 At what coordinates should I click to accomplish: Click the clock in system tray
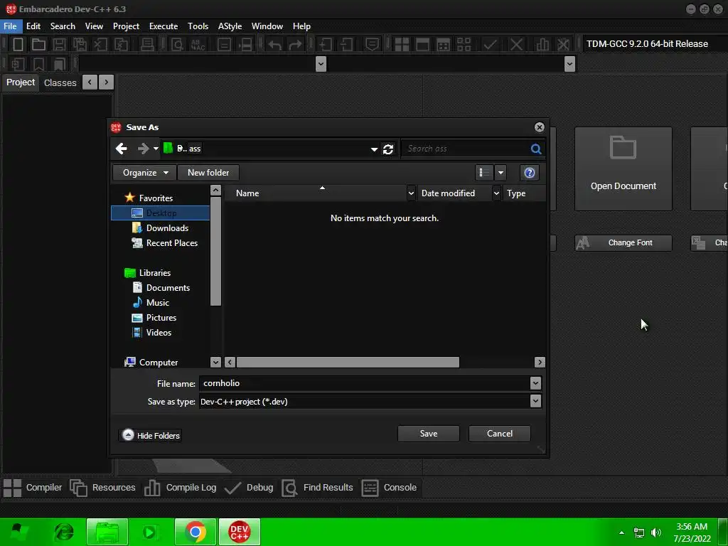pyautogui.click(x=692, y=532)
